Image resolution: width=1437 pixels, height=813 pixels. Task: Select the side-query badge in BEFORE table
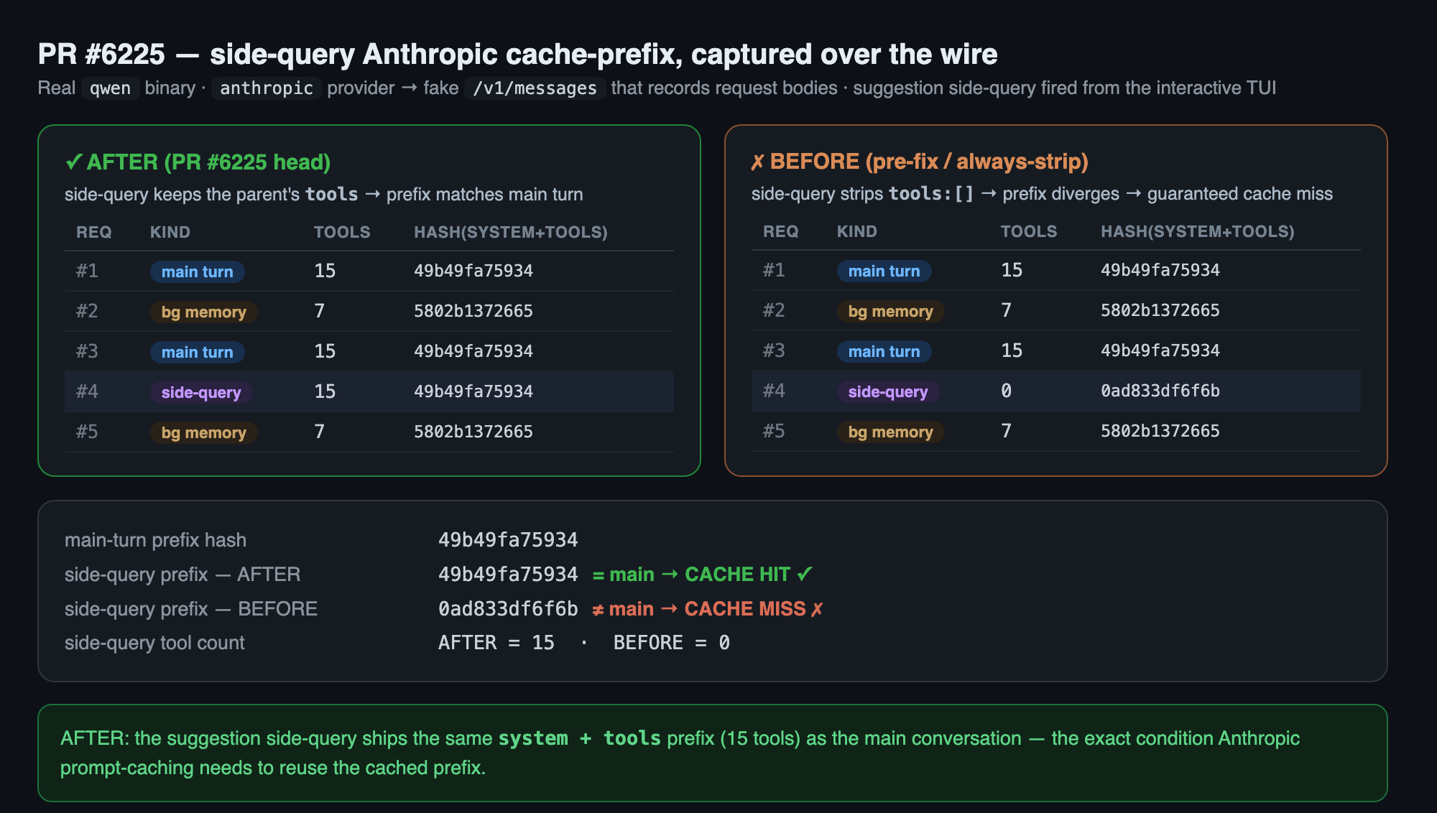click(888, 391)
